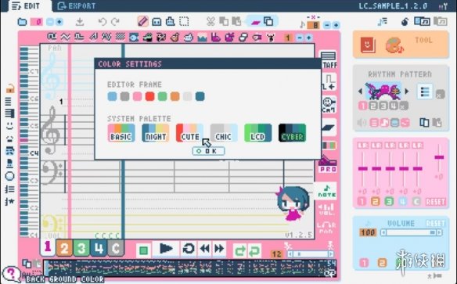Go to next rhythm pattern with right arrow
Viewport: 457px width, 284px height.
click(407, 92)
